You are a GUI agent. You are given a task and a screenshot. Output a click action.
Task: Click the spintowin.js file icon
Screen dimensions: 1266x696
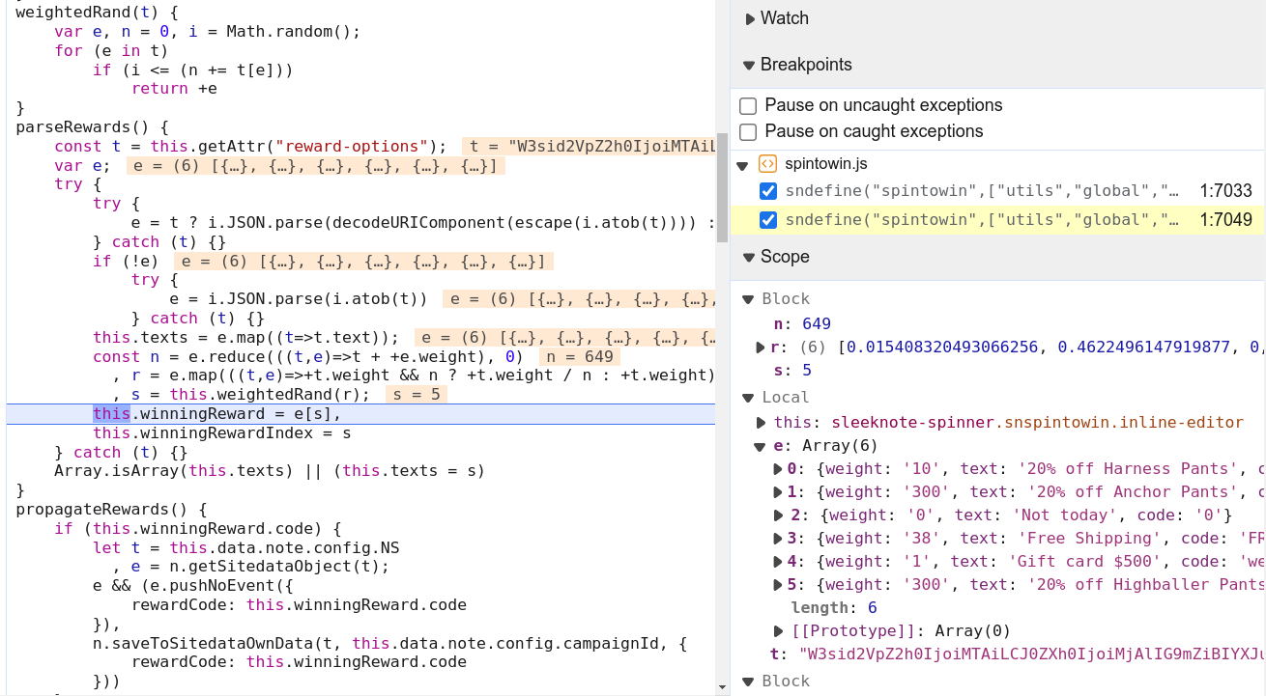(x=768, y=164)
